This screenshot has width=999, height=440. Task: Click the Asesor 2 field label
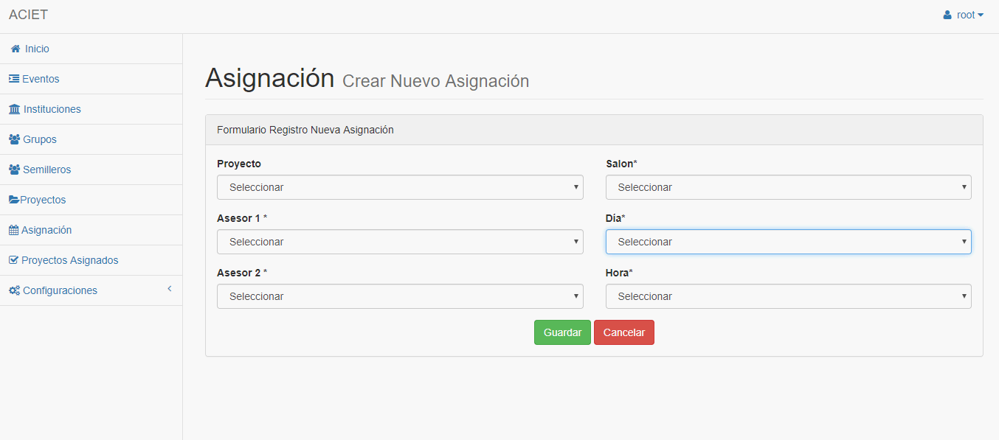pyautogui.click(x=242, y=273)
